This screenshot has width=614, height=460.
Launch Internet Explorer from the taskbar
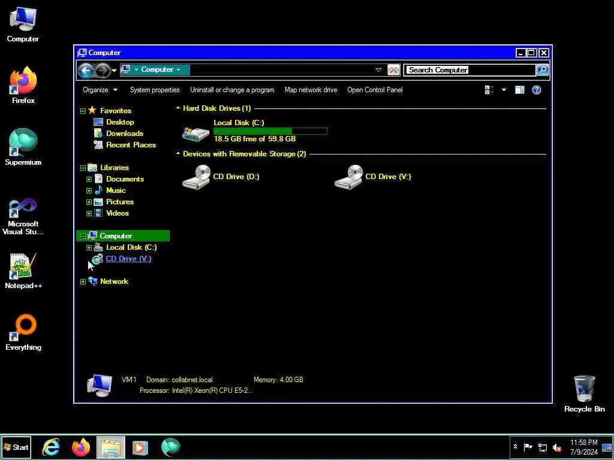click(x=51, y=447)
